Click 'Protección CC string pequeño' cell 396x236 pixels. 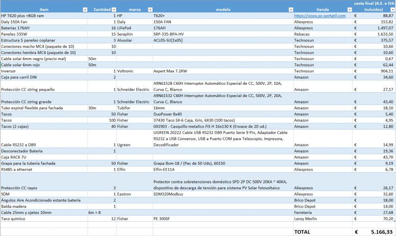pos(44,87)
